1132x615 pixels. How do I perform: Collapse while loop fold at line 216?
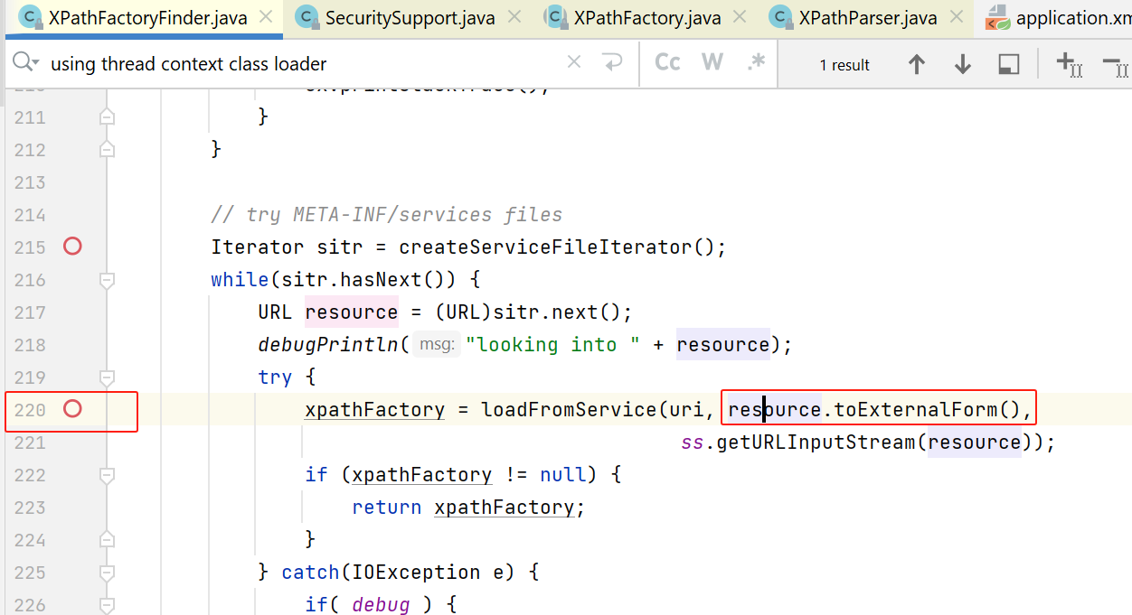pos(107,280)
